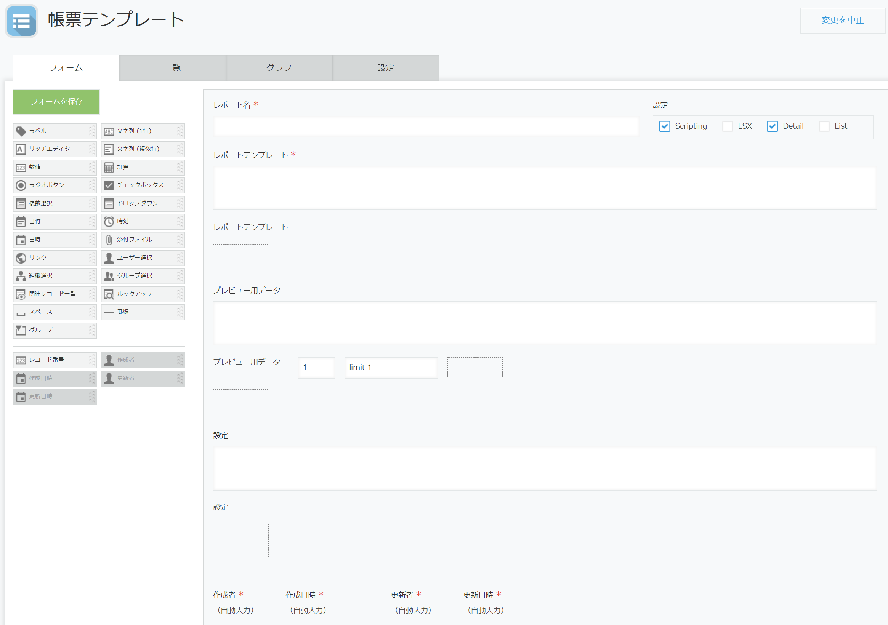Viewport: 888px width, 625px height.
Task: Open the グラフ tab
Action: (279, 68)
